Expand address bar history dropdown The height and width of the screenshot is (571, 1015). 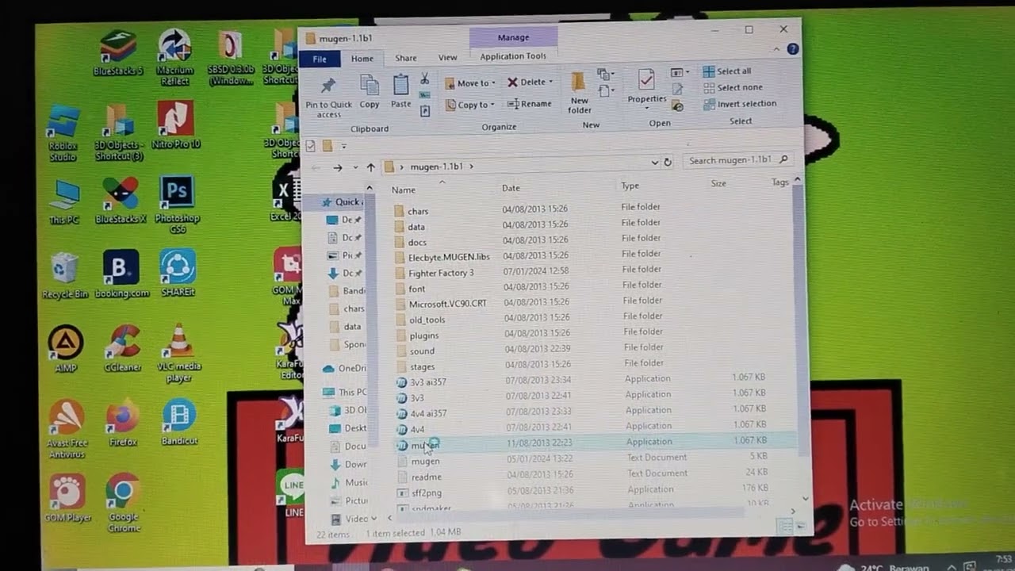[654, 163]
